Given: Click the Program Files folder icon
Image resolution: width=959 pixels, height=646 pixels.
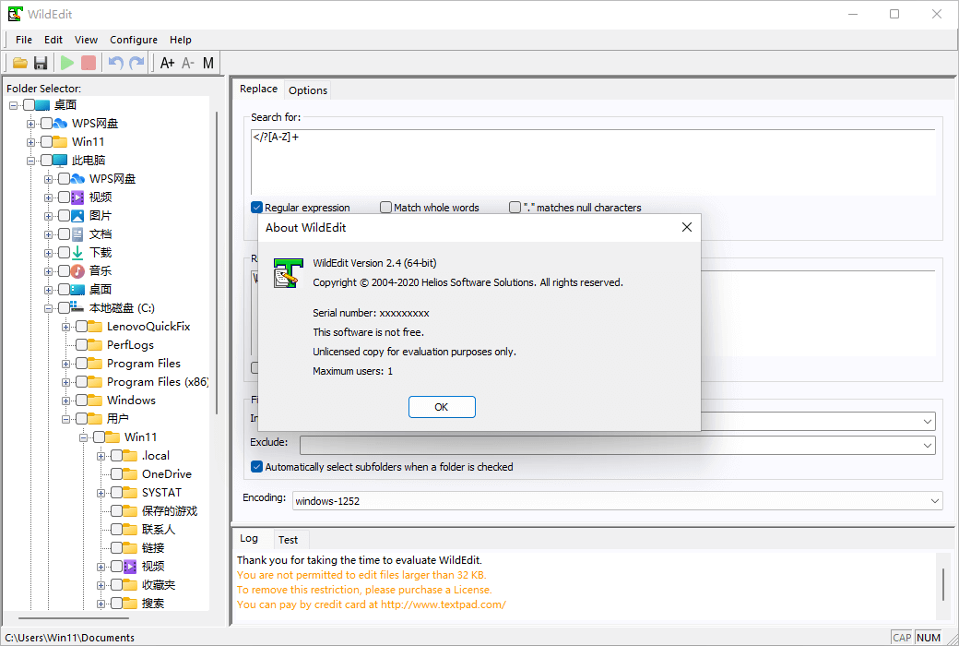Looking at the screenshot, I should pyautogui.click(x=95, y=363).
